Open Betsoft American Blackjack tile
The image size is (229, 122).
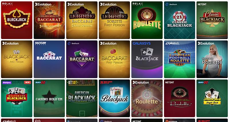tap(82, 98)
